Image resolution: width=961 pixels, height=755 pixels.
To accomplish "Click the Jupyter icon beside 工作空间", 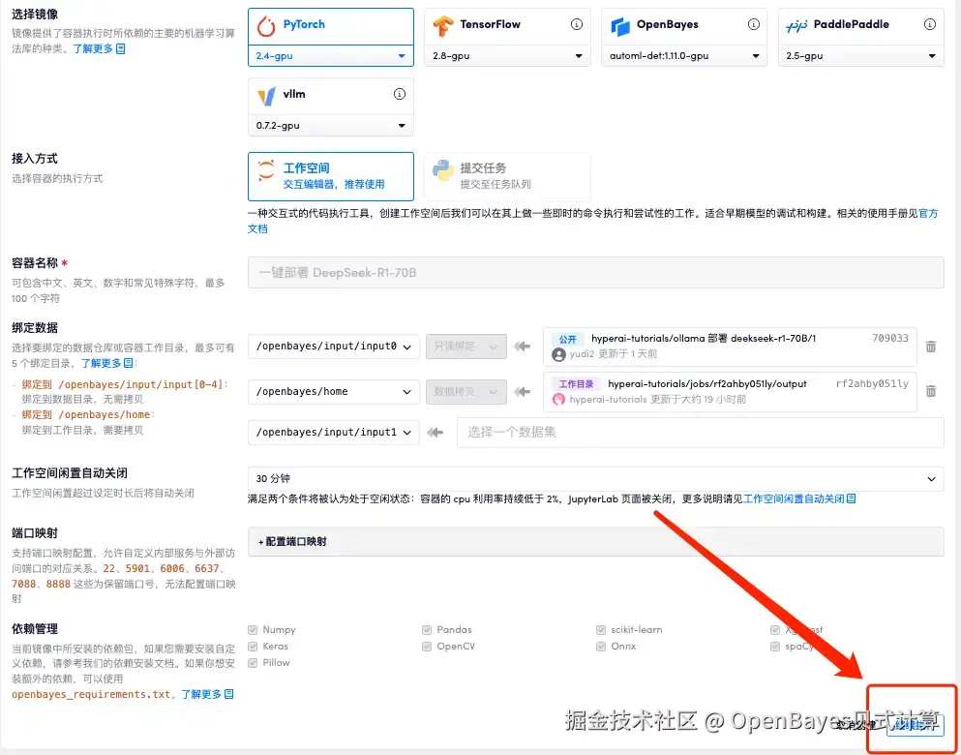I will tap(266, 170).
